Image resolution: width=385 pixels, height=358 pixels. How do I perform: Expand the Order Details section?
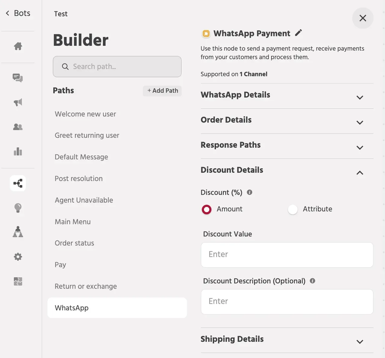287,121
